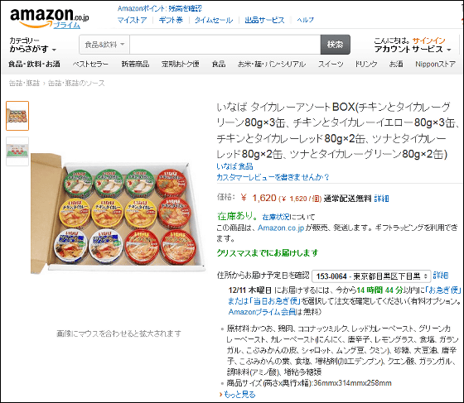Viewport: 464px width, 403px height.
Task: Click the Amazon.co.jp logo
Action: point(49,17)
